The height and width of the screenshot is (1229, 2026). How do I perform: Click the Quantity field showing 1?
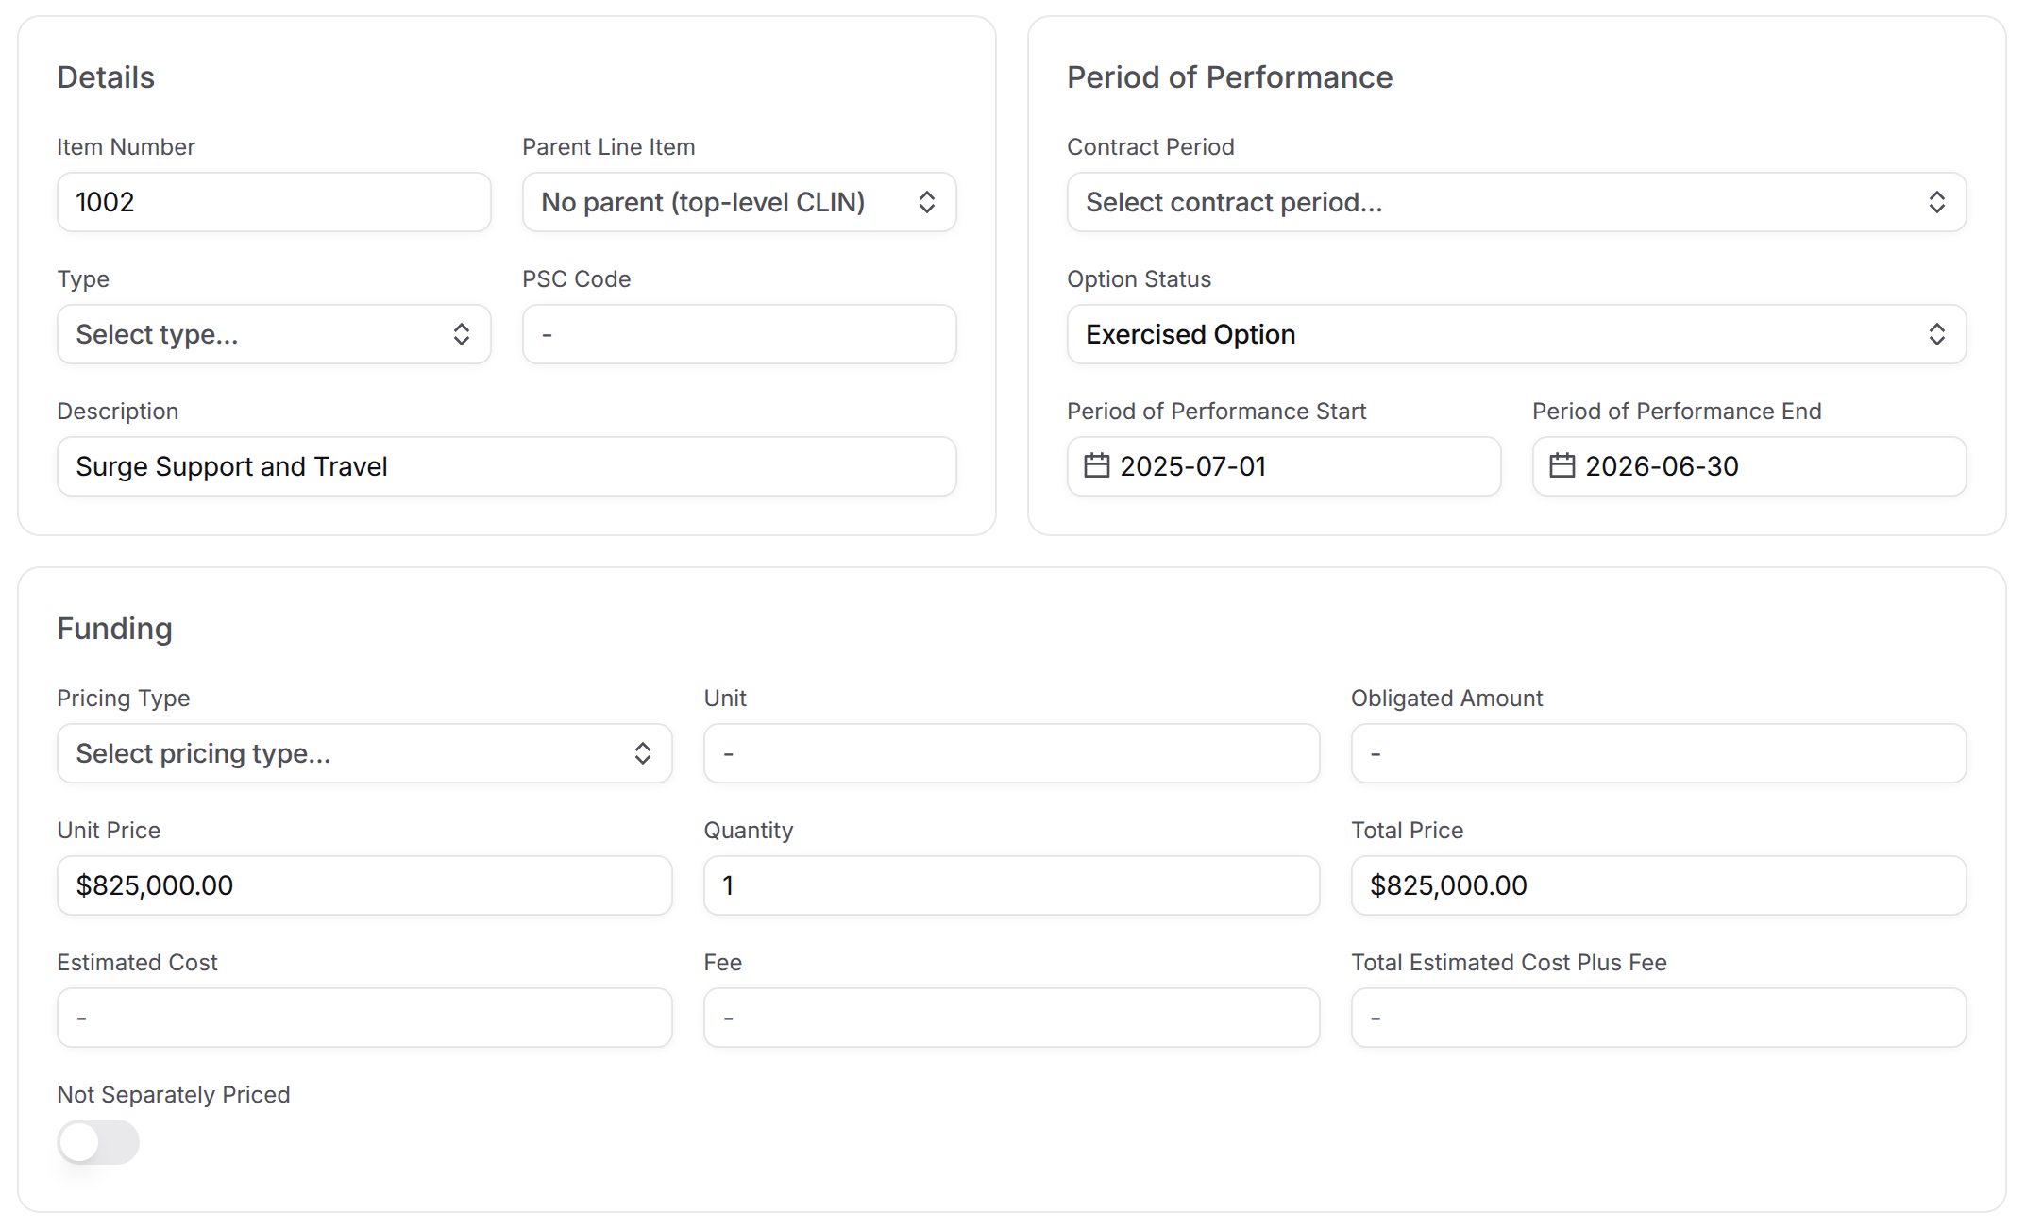1011,885
